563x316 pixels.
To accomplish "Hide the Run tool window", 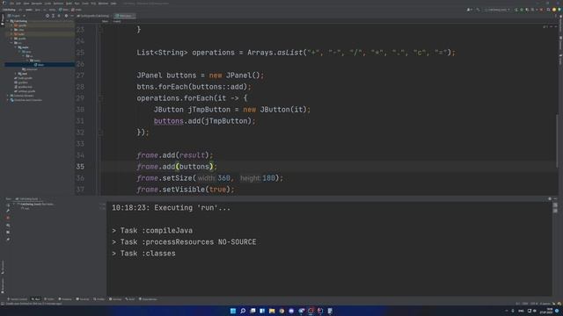I will [555, 198].
